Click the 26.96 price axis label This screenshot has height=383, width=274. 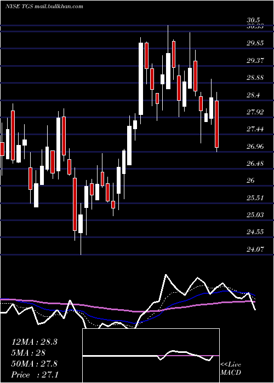point(255,147)
